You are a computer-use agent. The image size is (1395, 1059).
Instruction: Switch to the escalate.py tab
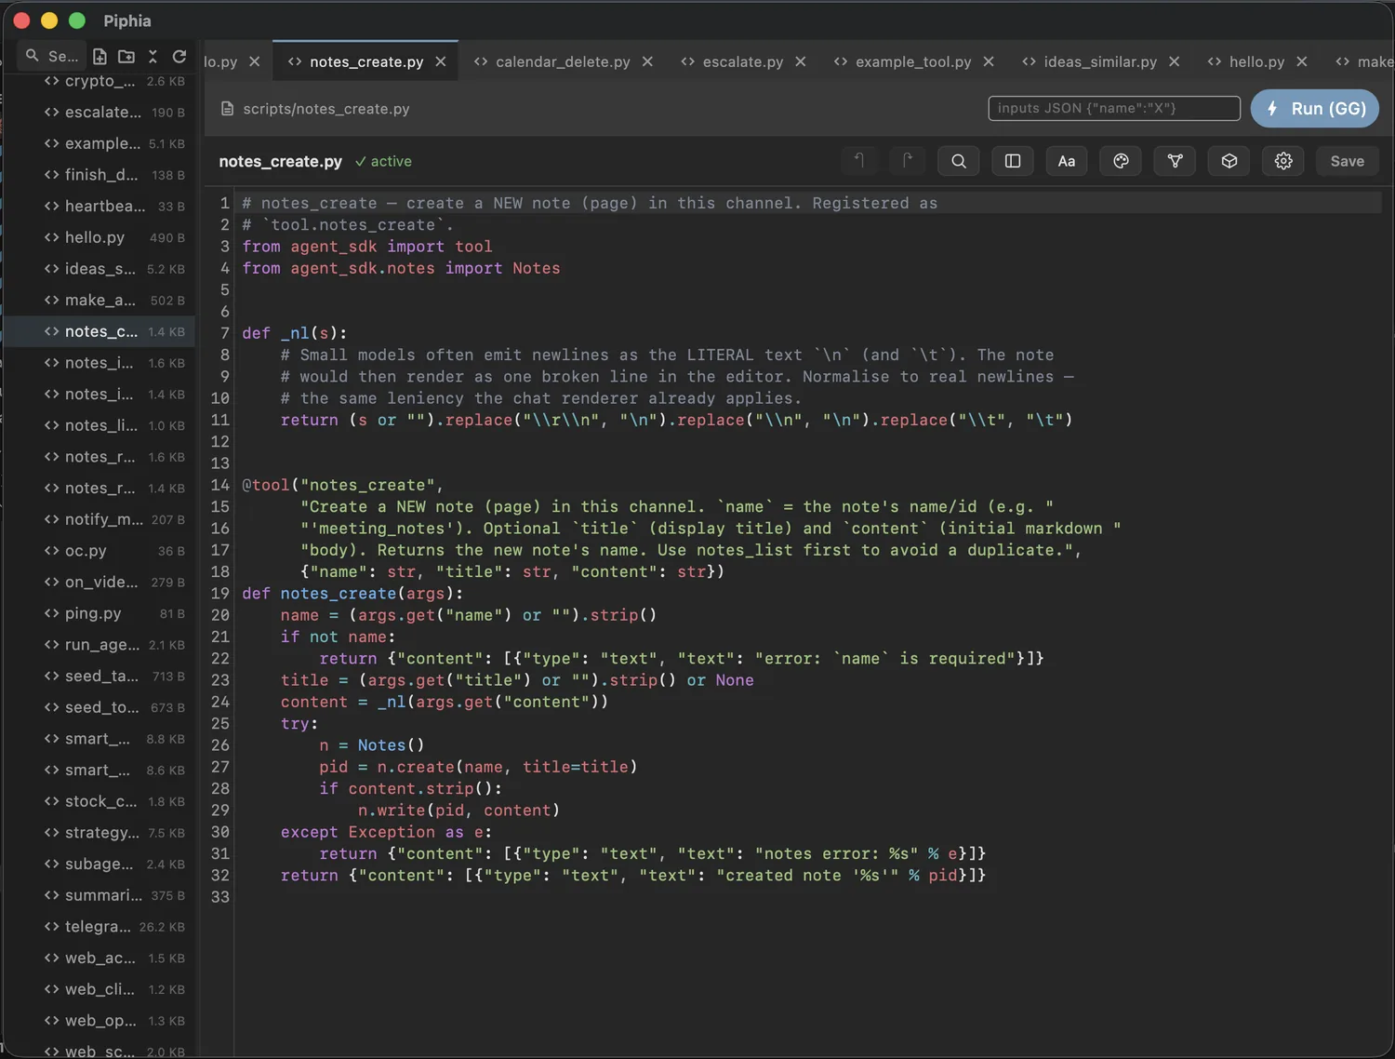tap(742, 61)
